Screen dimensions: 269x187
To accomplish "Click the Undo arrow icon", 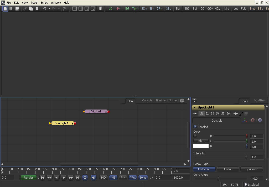I will point(44,9).
